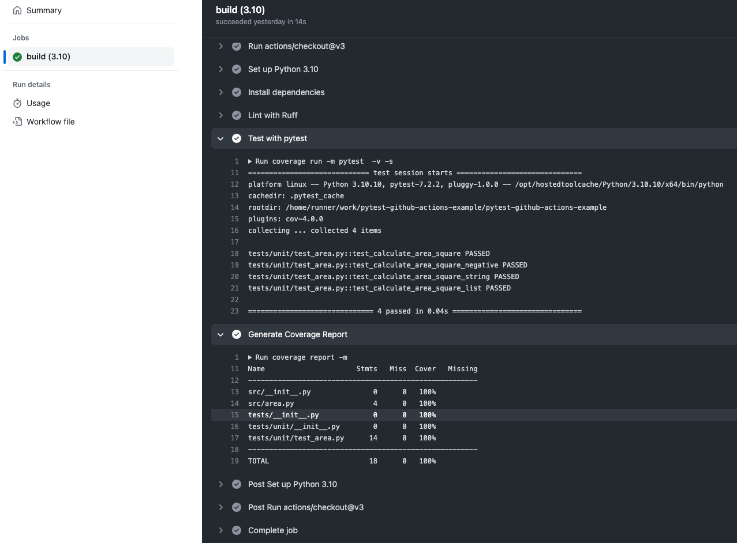This screenshot has height=543, width=737.
Task: Expand the Run coverage run -m pytest command
Action: (x=250, y=161)
